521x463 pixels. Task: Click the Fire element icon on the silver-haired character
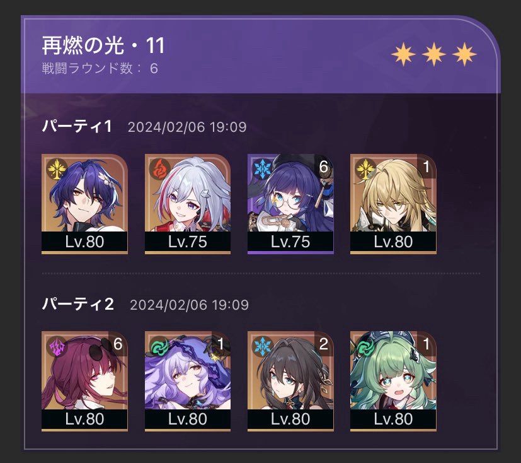coord(159,169)
